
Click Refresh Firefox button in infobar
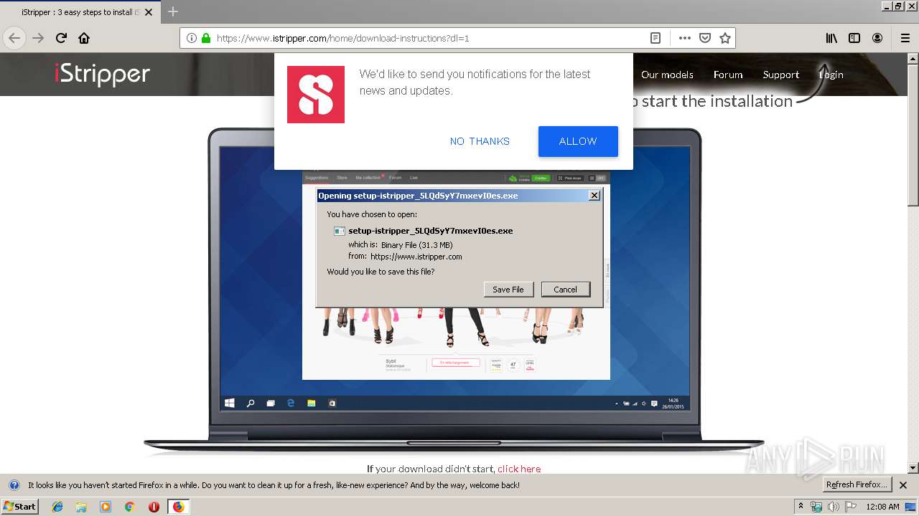click(x=857, y=484)
